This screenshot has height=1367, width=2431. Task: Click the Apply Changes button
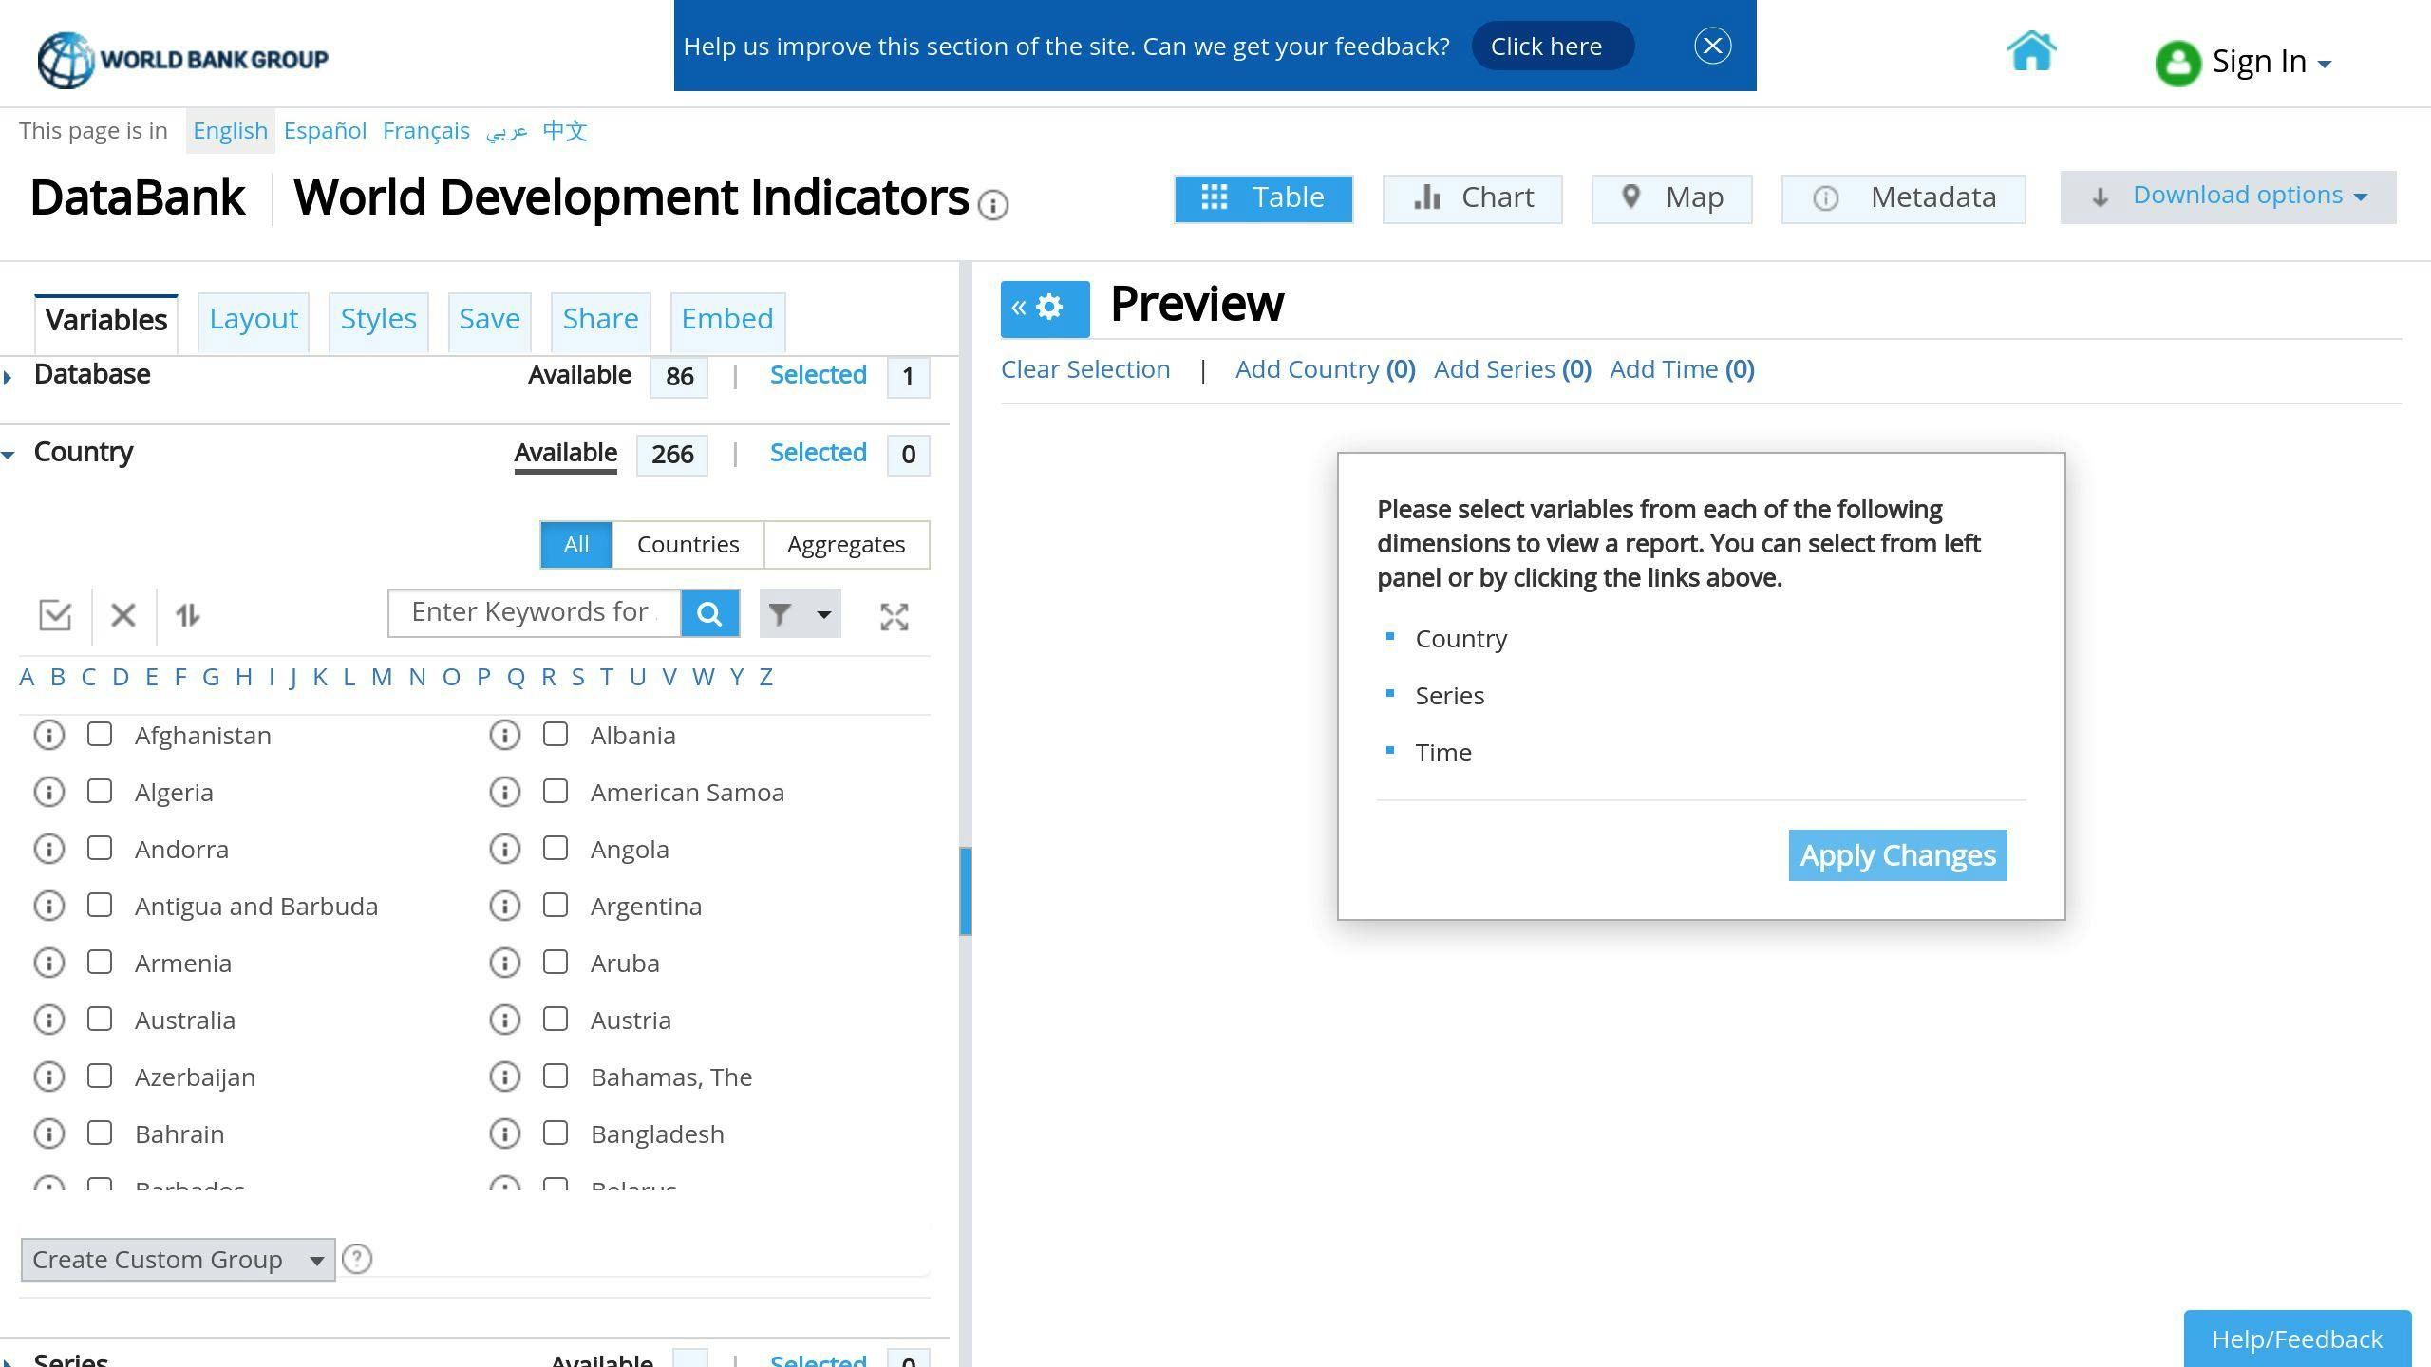tap(1897, 855)
